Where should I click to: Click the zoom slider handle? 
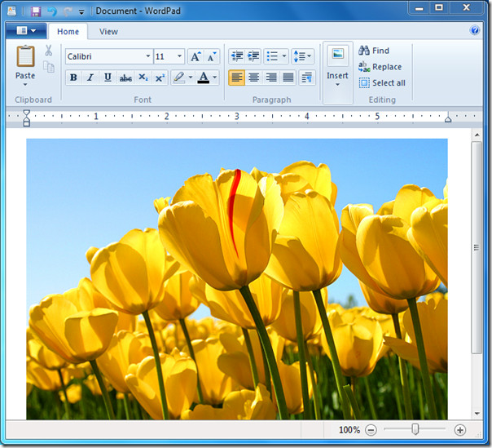coord(415,429)
